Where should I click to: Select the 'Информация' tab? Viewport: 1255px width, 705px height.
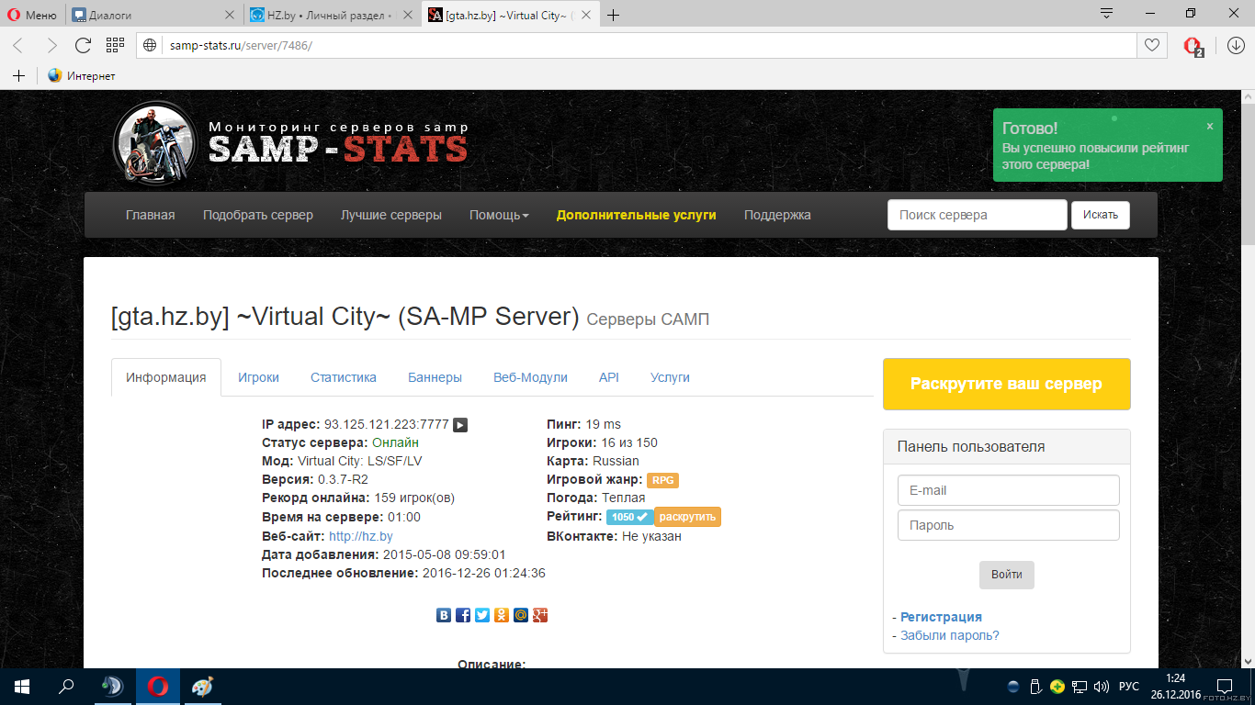[x=166, y=377]
